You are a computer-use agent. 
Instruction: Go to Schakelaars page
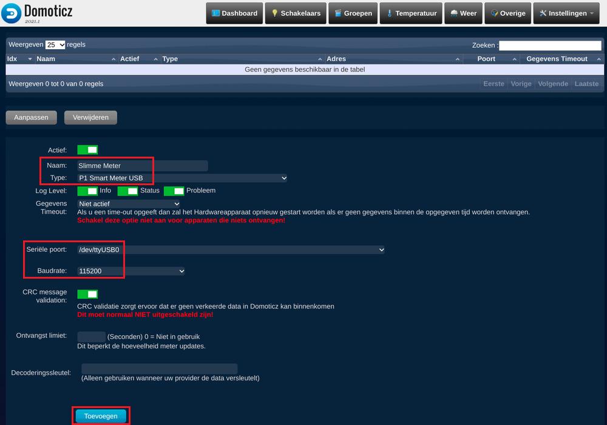click(296, 13)
